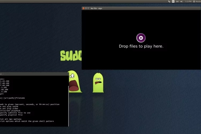Open the session gear menu icon
The width and height of the screenshot is (201, 134).
(194, 2)
